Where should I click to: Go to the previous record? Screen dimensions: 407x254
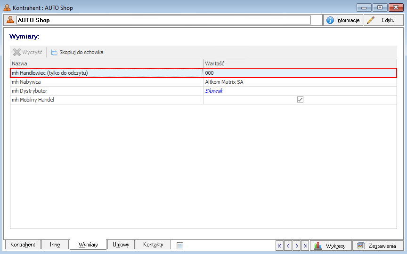(288, 246)
